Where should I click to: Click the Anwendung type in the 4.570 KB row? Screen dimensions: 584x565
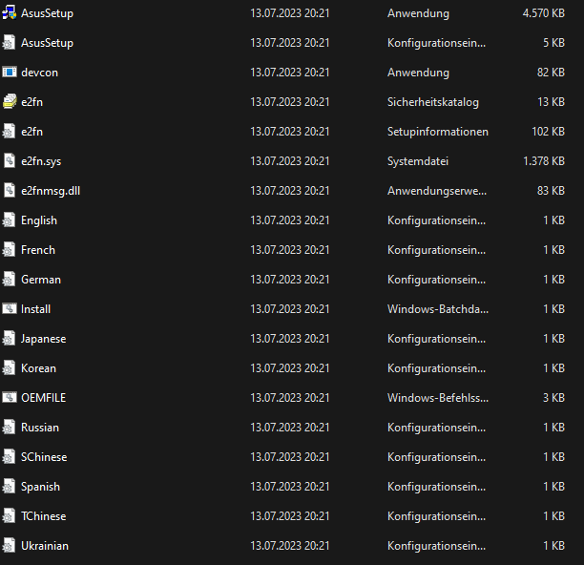pyautogui.click(x=418, y=13)
